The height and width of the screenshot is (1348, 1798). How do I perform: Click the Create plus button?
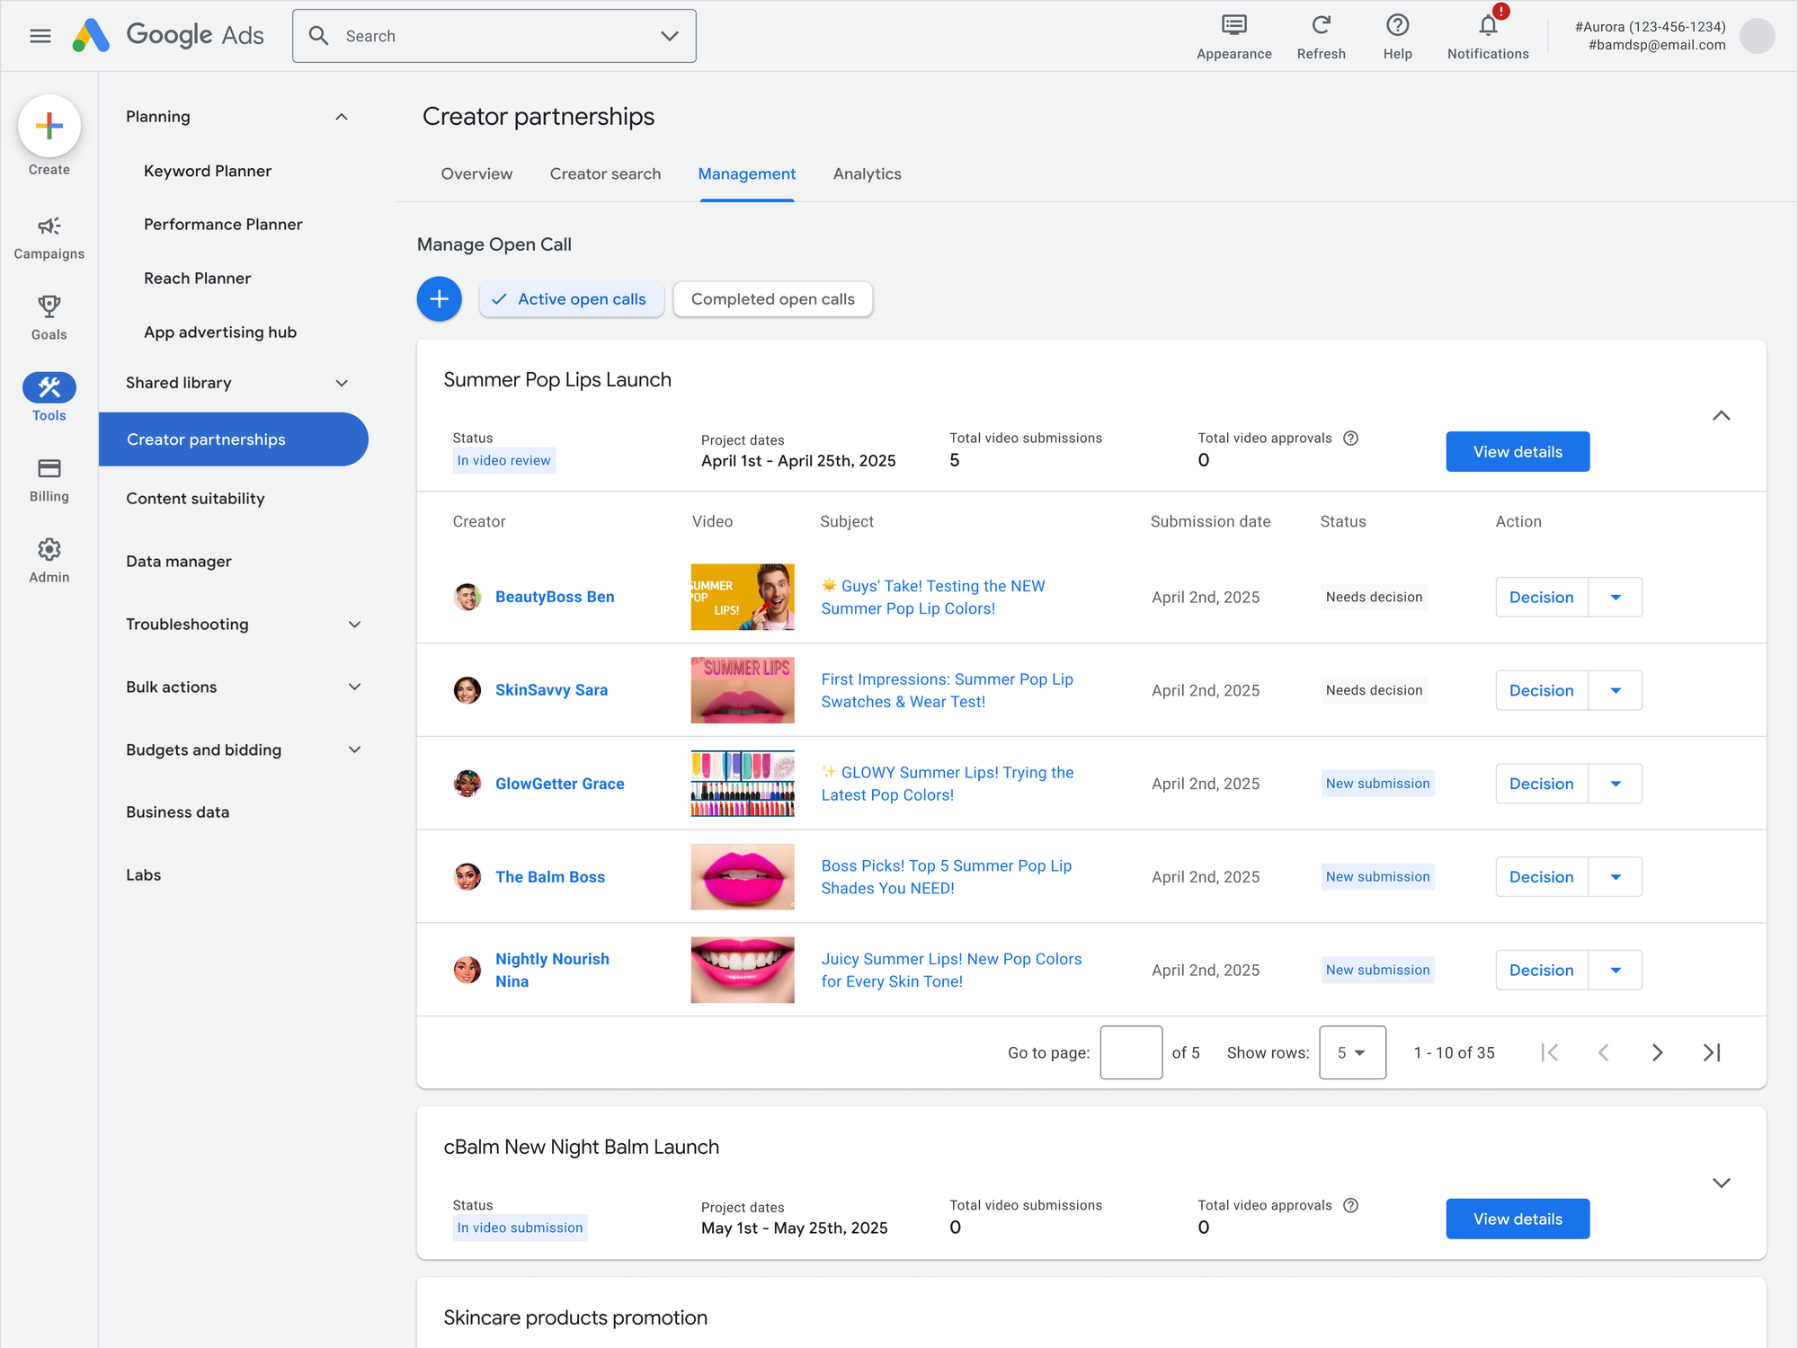pos(49,126)
